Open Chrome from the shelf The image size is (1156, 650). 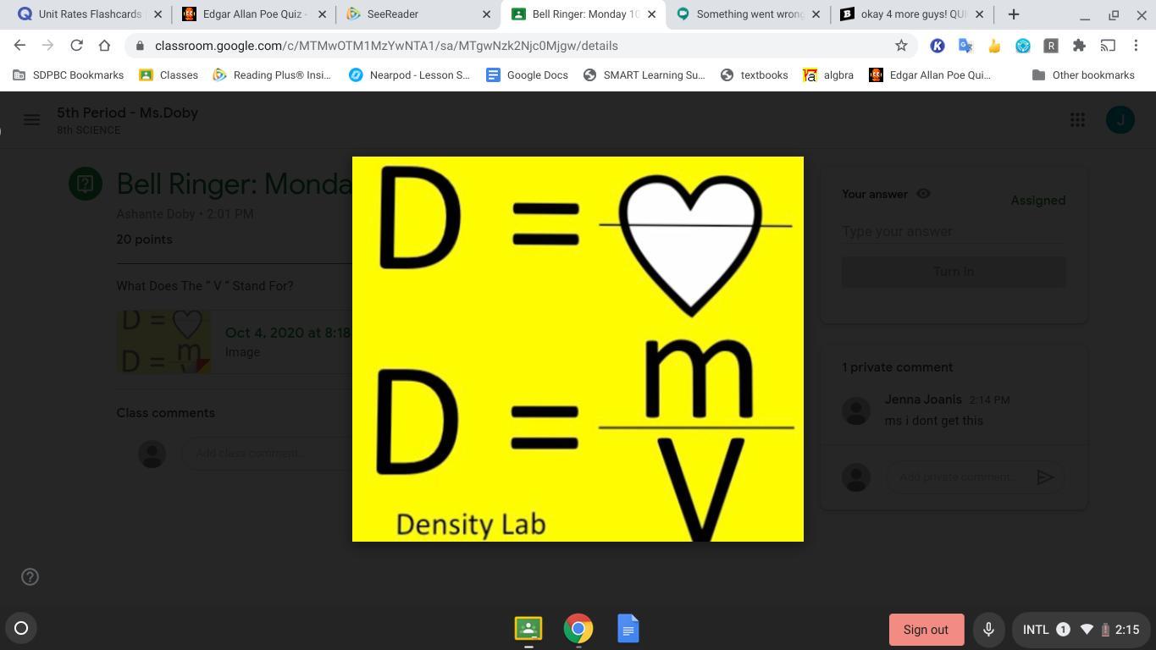[578, 629]
